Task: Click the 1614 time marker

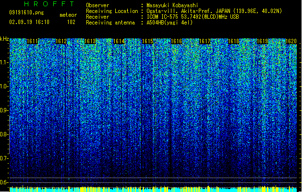Action: click(x=119, y=41)
